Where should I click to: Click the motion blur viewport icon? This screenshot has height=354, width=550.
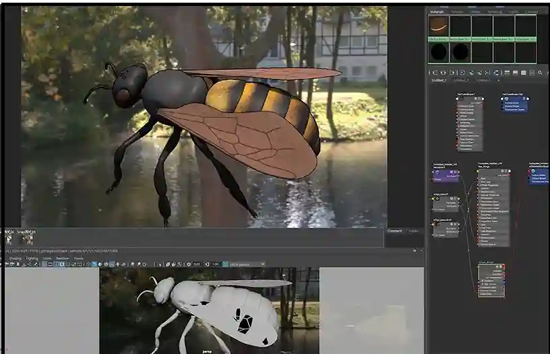tap(139, 264)
